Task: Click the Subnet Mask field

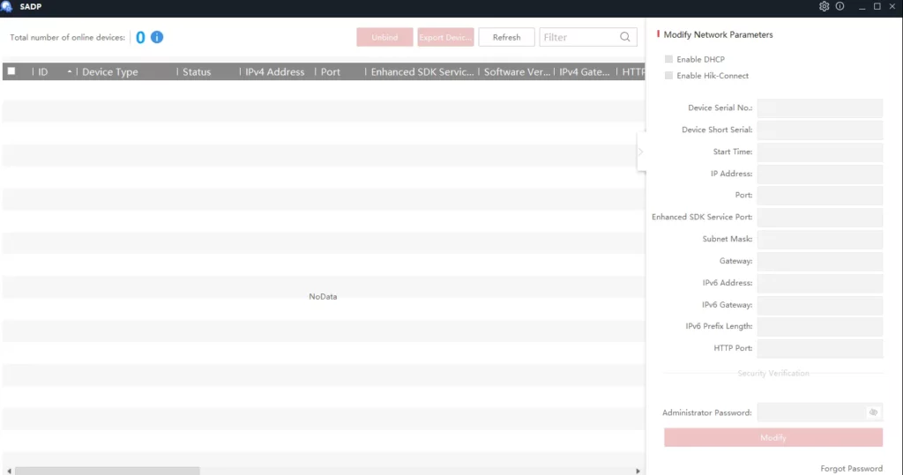Action: click(x=820, y=239)
